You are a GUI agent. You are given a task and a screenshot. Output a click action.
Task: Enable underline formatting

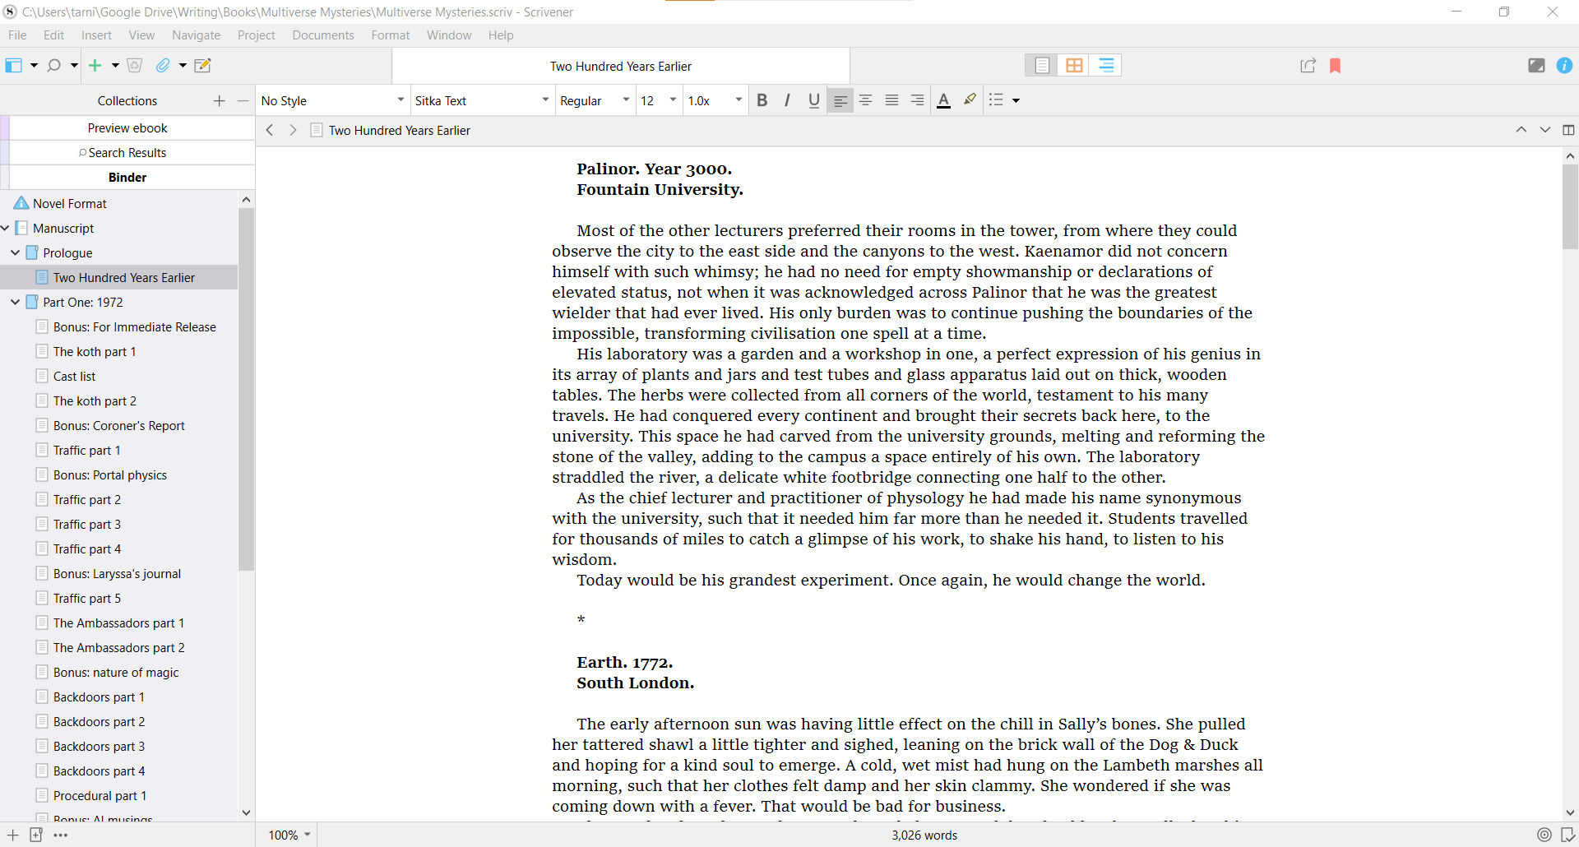pyautogui.click(x=813, y=100)
